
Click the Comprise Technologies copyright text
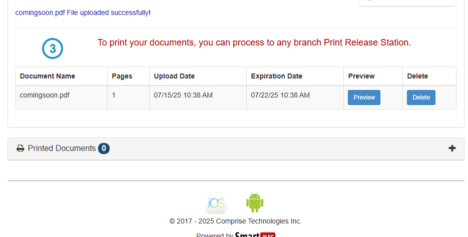point(235,221)
